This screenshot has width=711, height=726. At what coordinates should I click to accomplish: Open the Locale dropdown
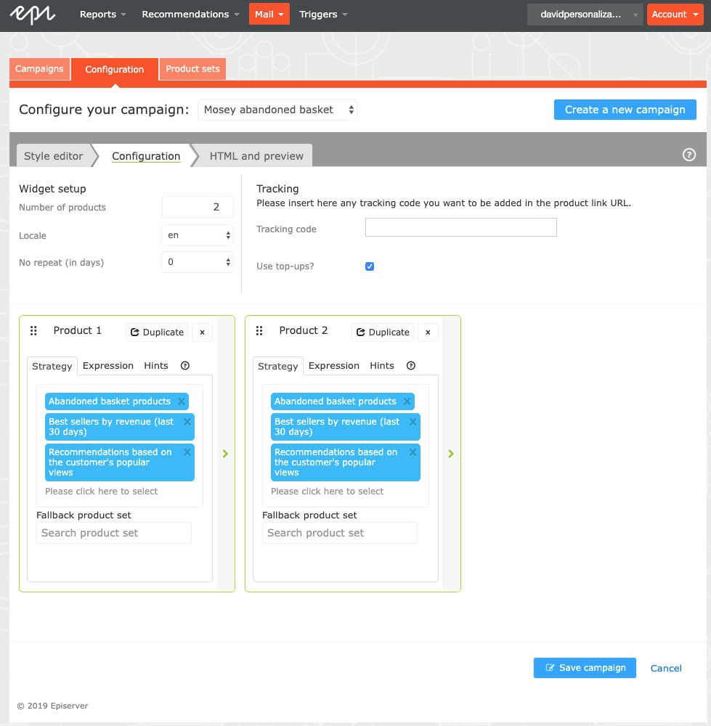coord(198,235)
